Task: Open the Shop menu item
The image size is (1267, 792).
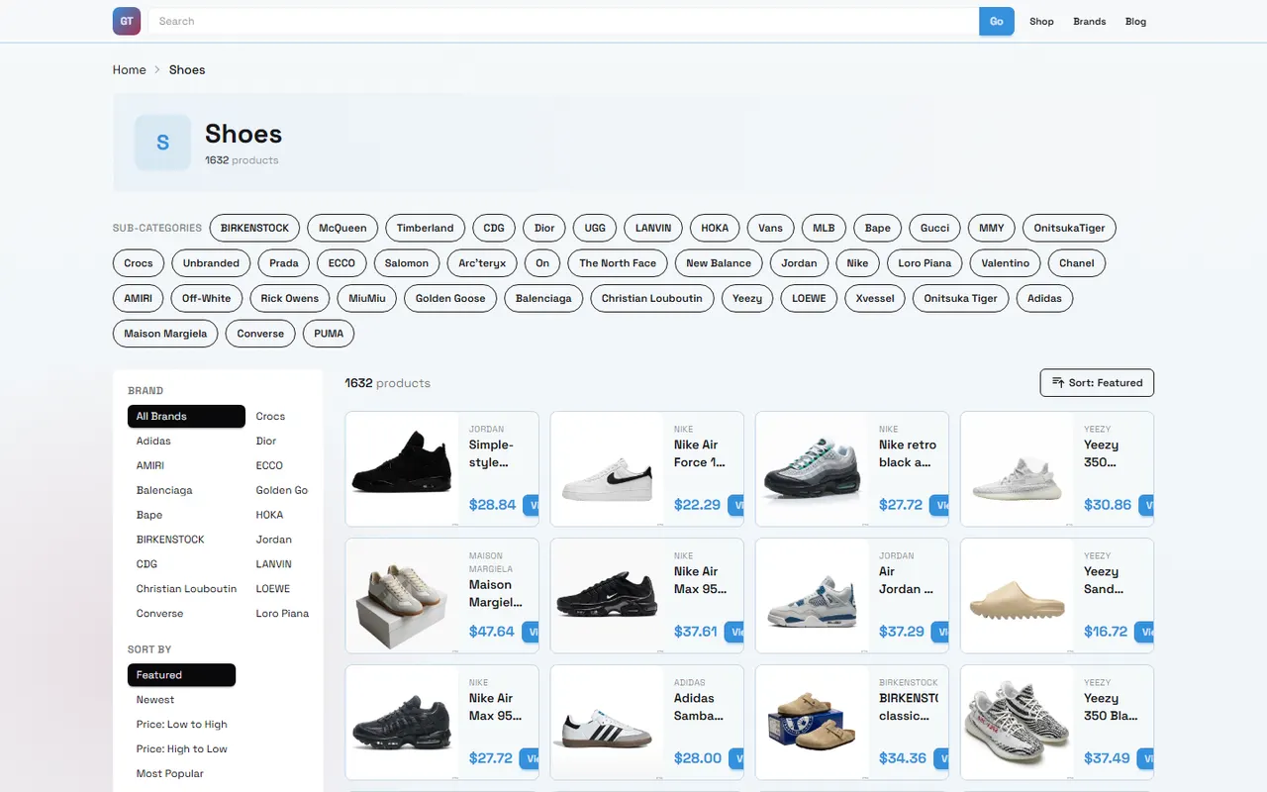Action: [1041, 21]
